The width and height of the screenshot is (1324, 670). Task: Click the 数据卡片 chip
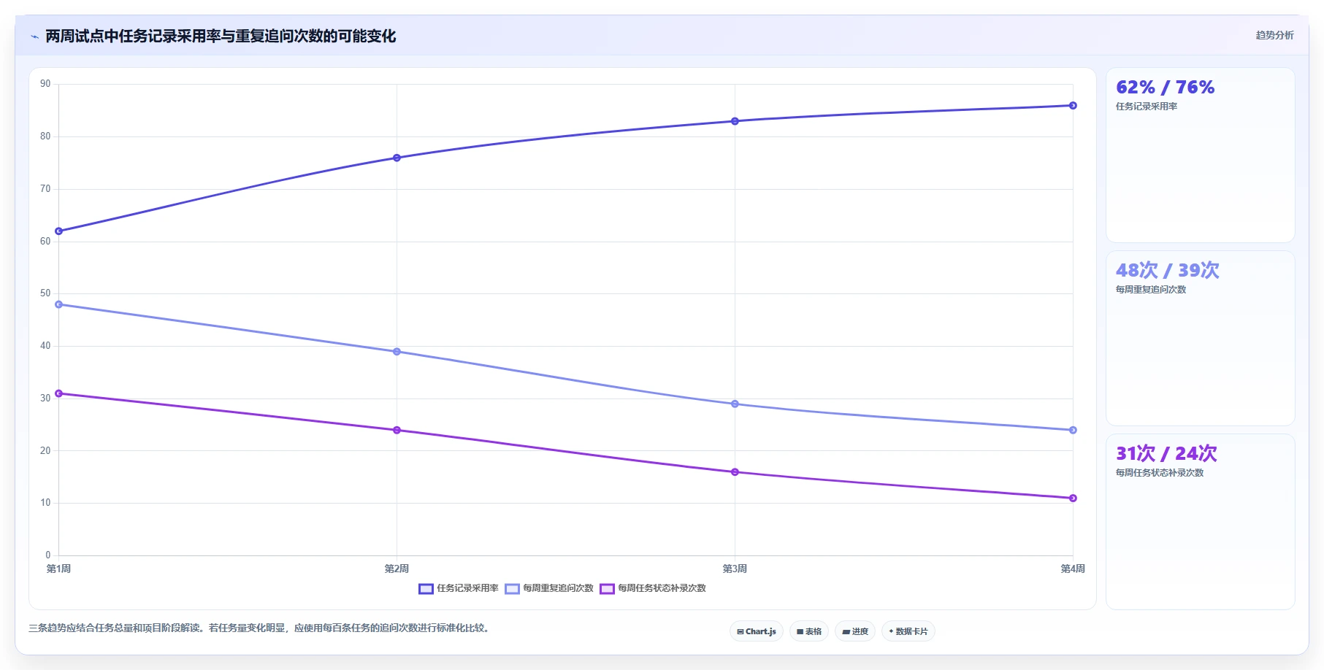coord(908,631)
